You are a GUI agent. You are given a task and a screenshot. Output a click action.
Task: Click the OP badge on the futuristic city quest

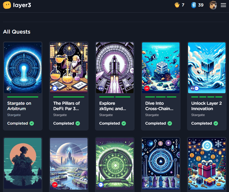pyautogui.click(x=55, y=185)
